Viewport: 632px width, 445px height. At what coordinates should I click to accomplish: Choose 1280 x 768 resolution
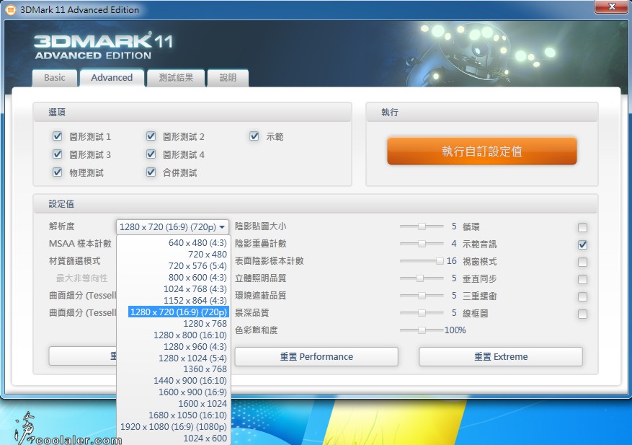[x=205, y=324]
